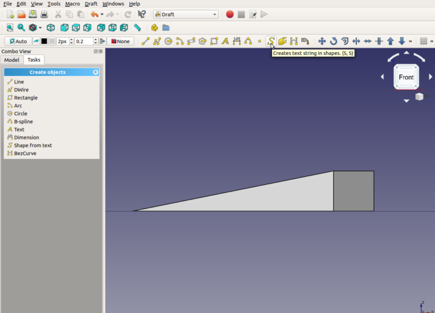
Task: Select the Rotate tool icon
Action: pos(333,41)
